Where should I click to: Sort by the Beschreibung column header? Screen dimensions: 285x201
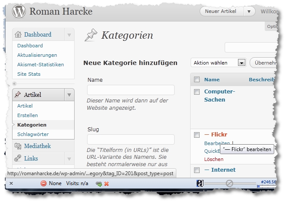click(262, 80)
